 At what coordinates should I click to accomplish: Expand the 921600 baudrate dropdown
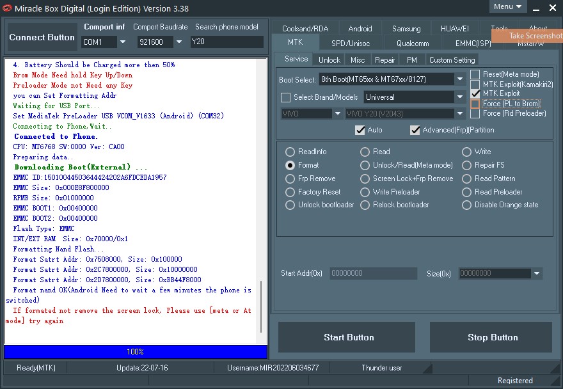click(178, 42)
